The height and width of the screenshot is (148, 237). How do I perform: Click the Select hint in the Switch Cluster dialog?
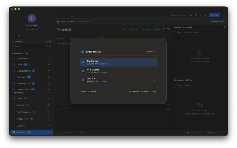click(144, 91)
